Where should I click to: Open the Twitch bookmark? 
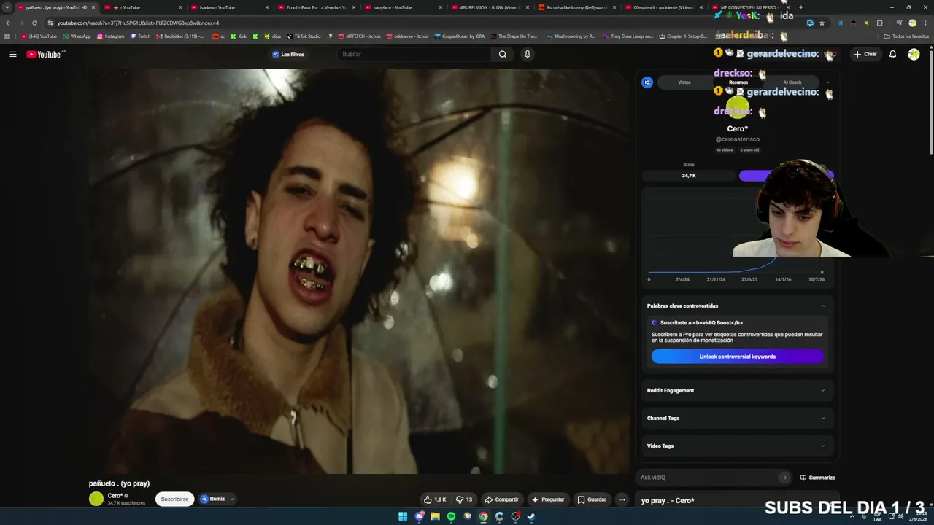point(140,36)
